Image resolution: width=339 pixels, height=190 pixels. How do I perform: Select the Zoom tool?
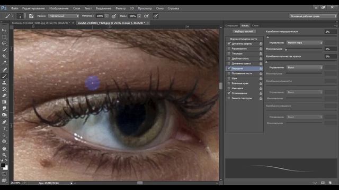(4, 155)
